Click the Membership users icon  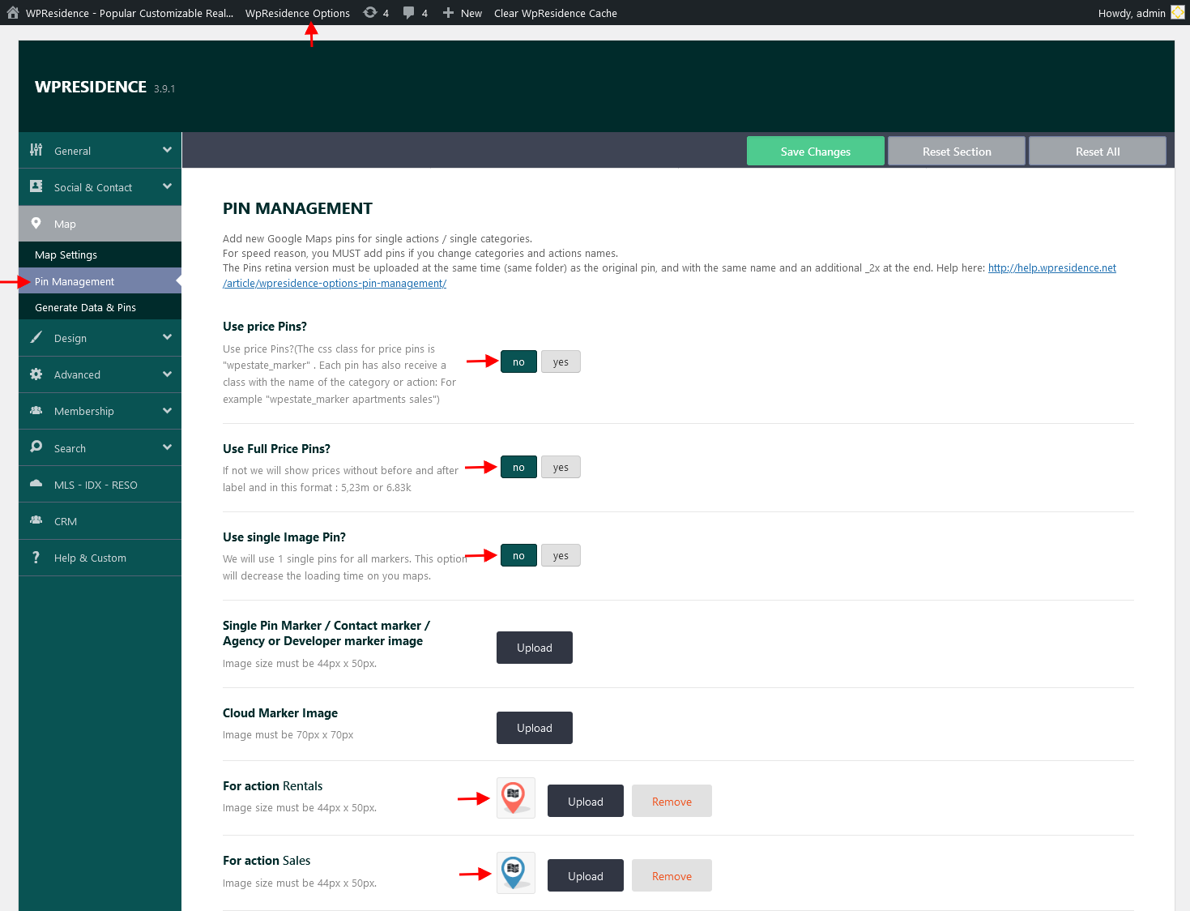[36, 410]
